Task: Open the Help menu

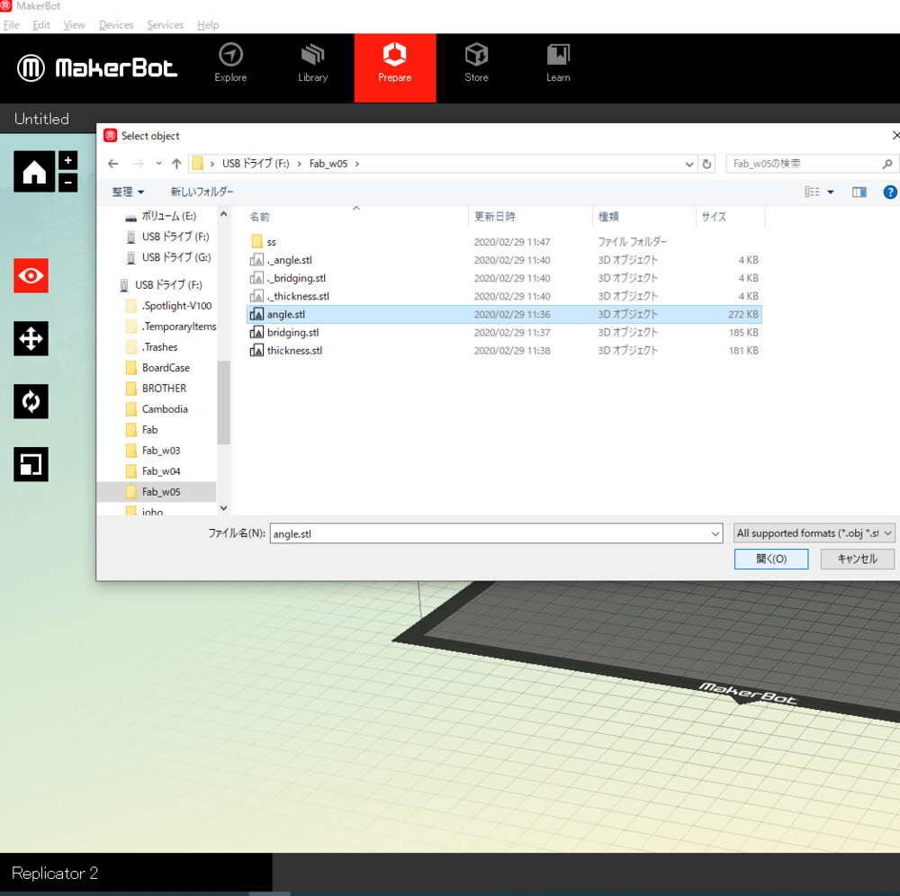Action: (208, 25)
